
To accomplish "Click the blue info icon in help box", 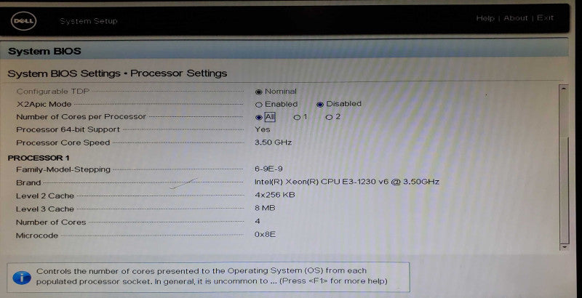I will coord(22,277).
